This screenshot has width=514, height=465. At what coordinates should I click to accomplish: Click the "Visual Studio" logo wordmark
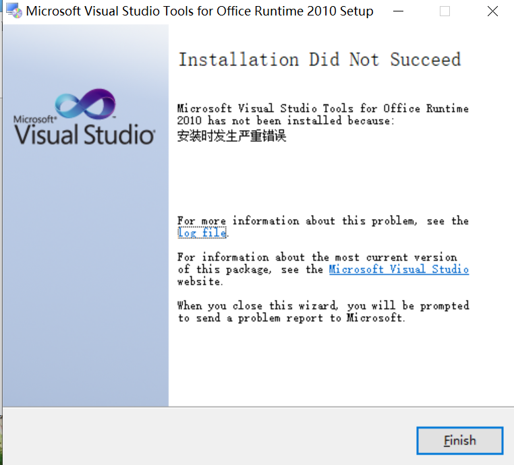tap(84, 134)
